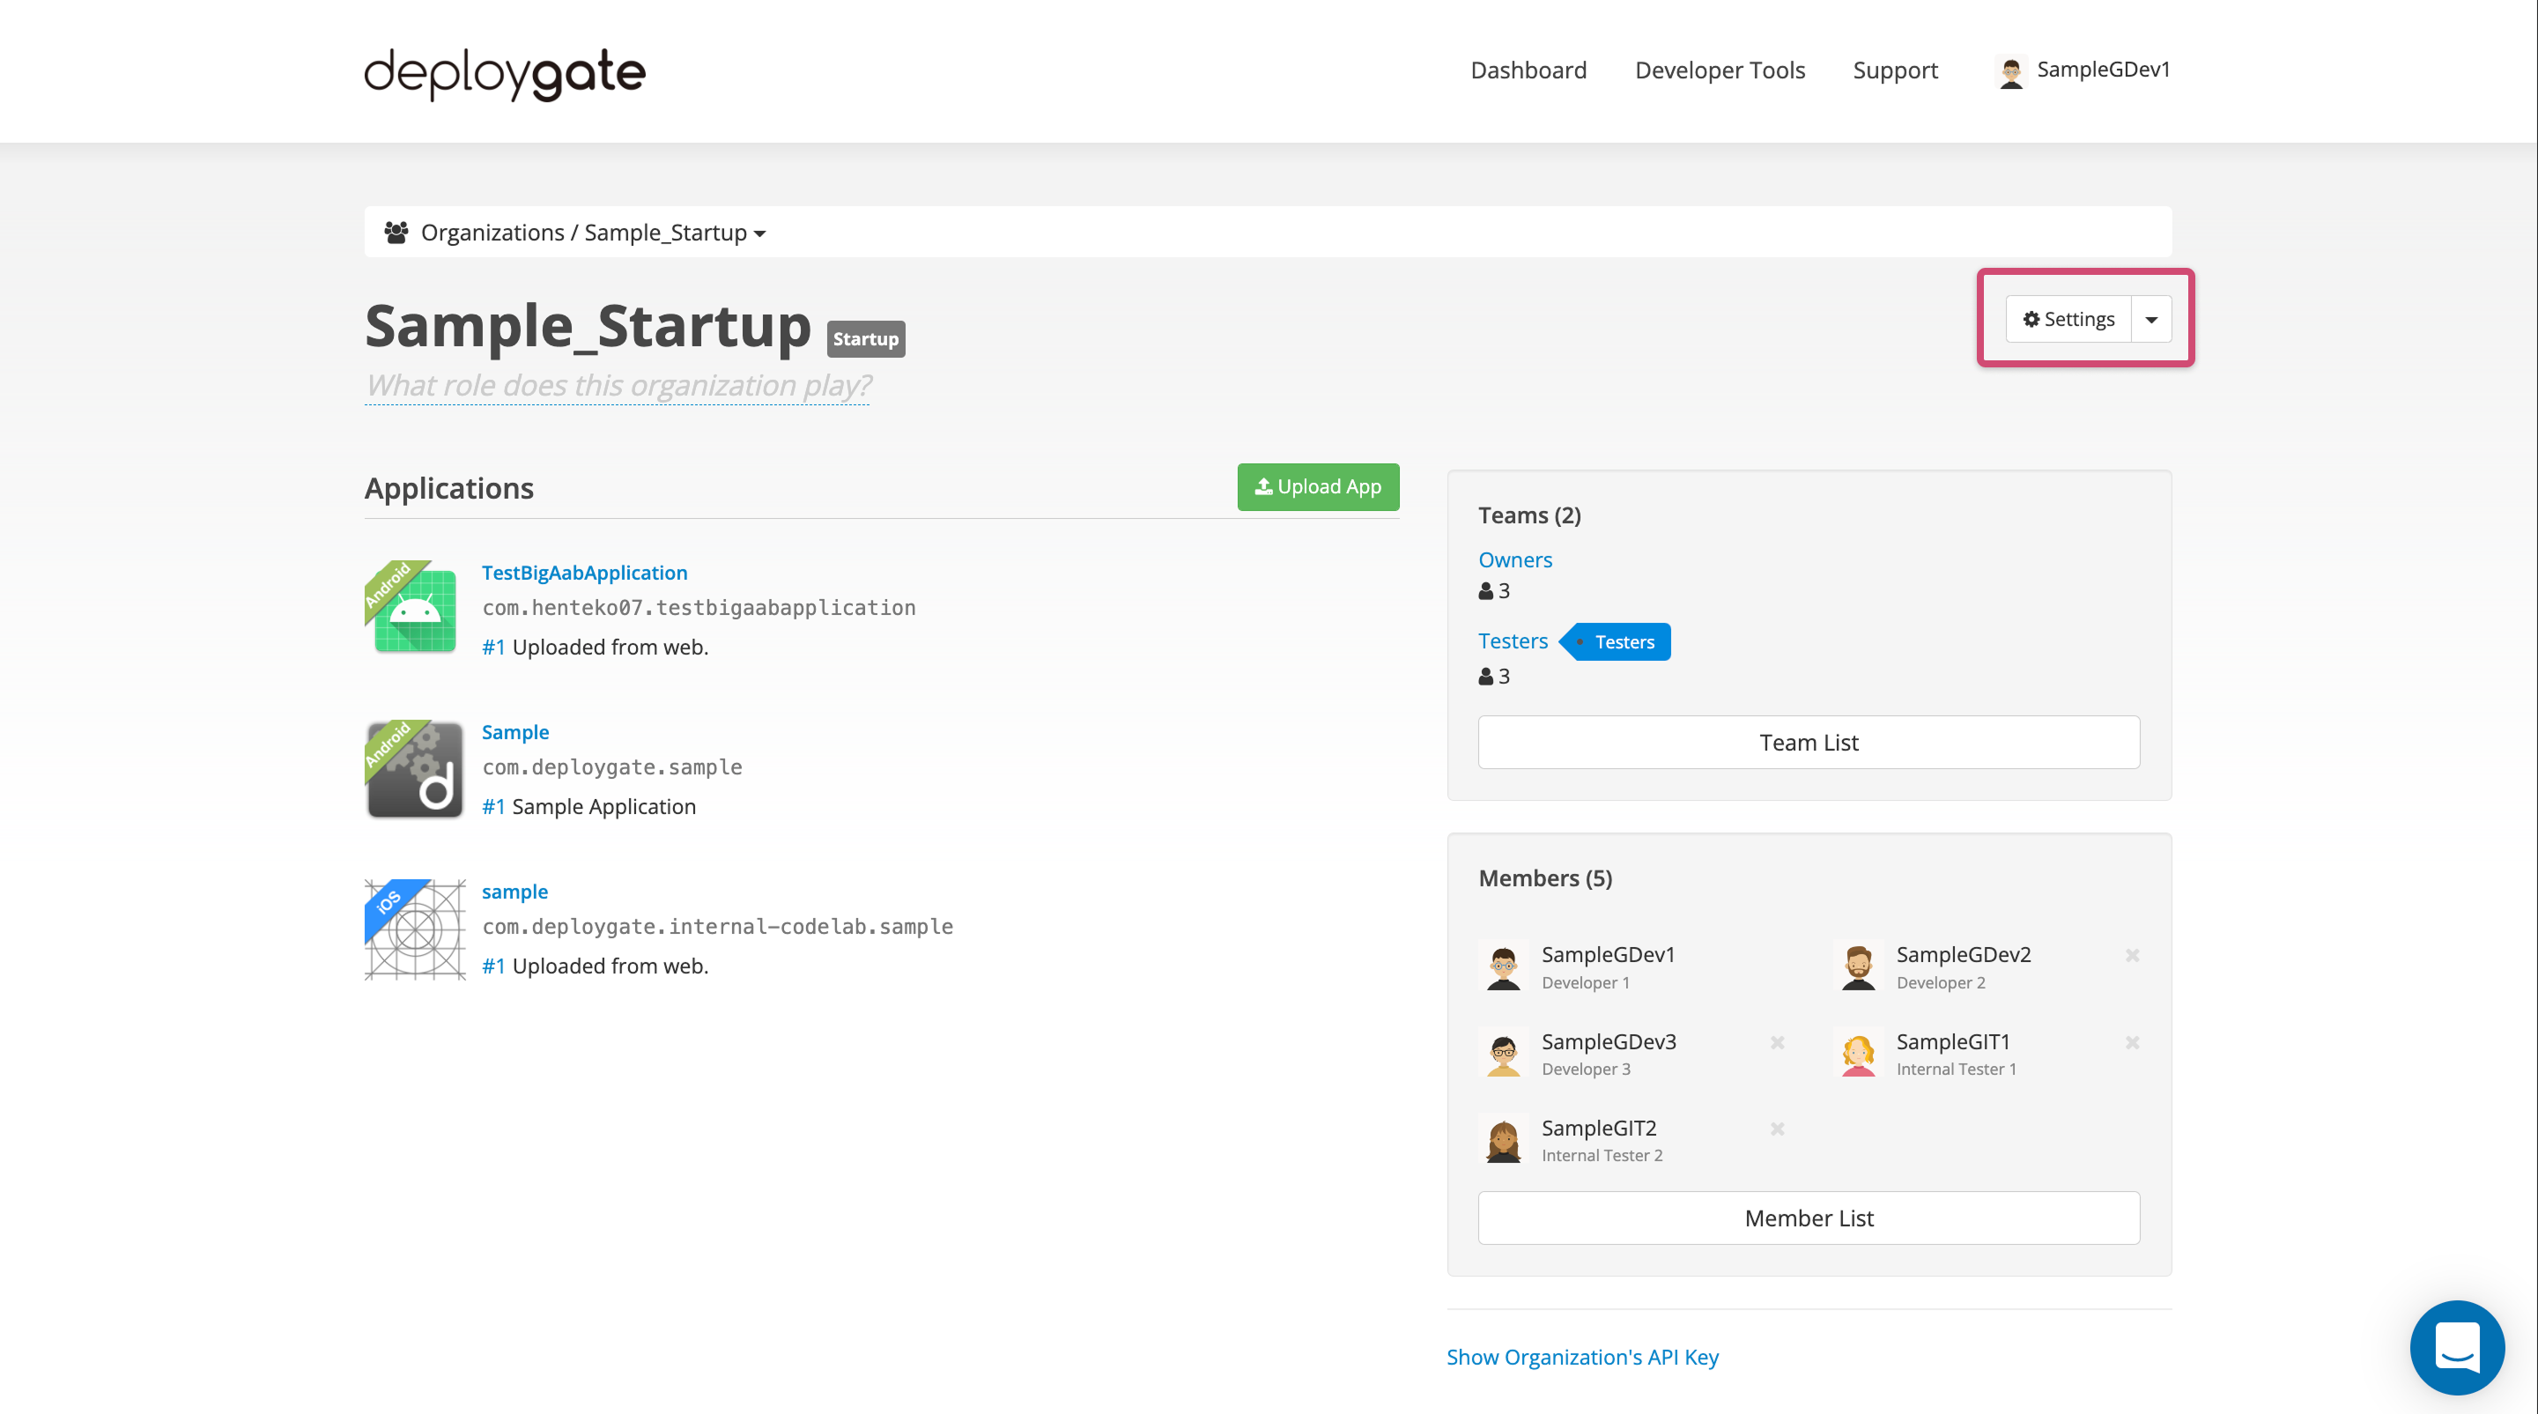Open the Sample_Startup breadcrumb dropdown
This screenshot has height=1414, width=2538.
tap(675, 233)
